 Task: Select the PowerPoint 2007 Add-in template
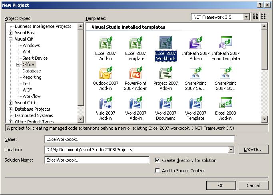point(136,78)
